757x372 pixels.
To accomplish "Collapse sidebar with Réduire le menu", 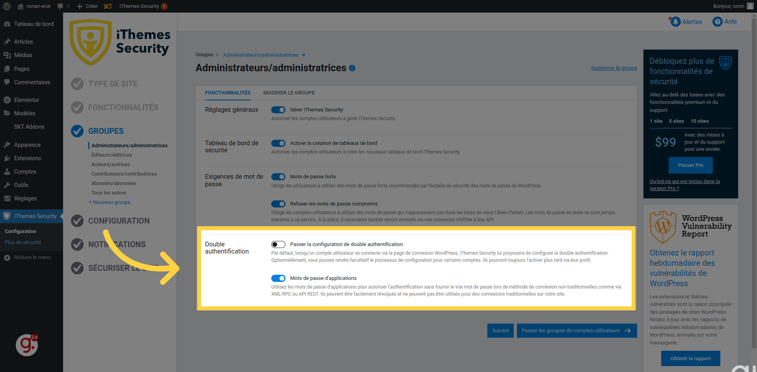I will coord(28,257).
